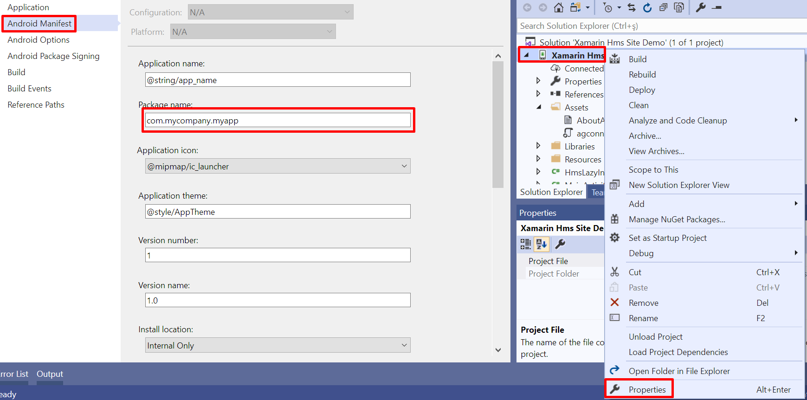This screenshot has height=400, width=807.
Task: Expand the References node
Action: 538,94
